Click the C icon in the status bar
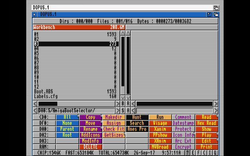250x156 pixels. click(x=204, y=153)
